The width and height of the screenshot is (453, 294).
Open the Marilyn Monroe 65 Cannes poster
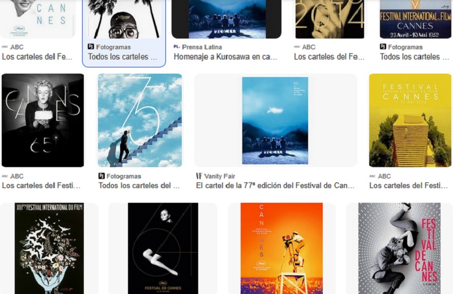point(43,120)
